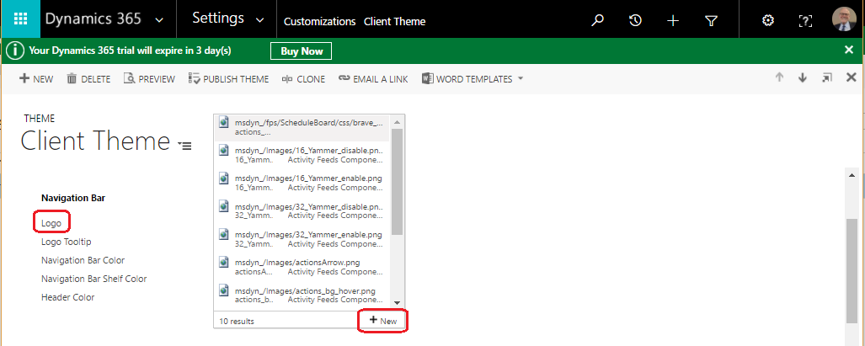Image resolution: width=865 pixels, height=346 pixels.
Task: Click the lookup list scrollbar down arrow
Action: click(398, 303)
